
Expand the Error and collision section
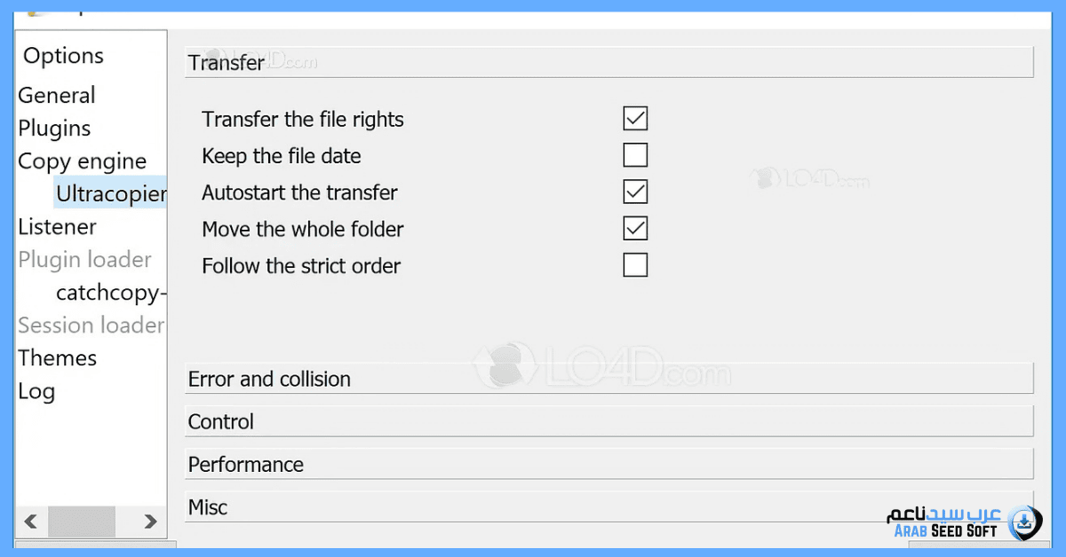(x=609, y=379)
